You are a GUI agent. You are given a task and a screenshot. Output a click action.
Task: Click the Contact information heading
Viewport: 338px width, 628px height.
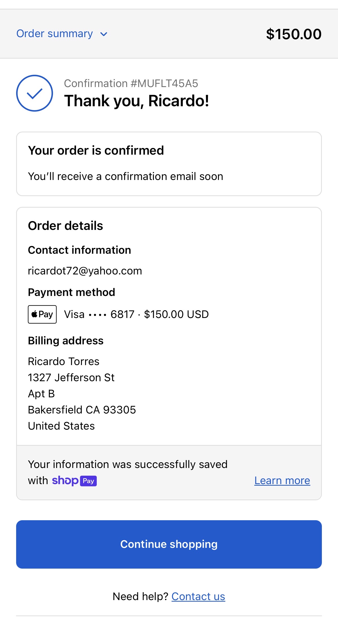tap(79, 250)
